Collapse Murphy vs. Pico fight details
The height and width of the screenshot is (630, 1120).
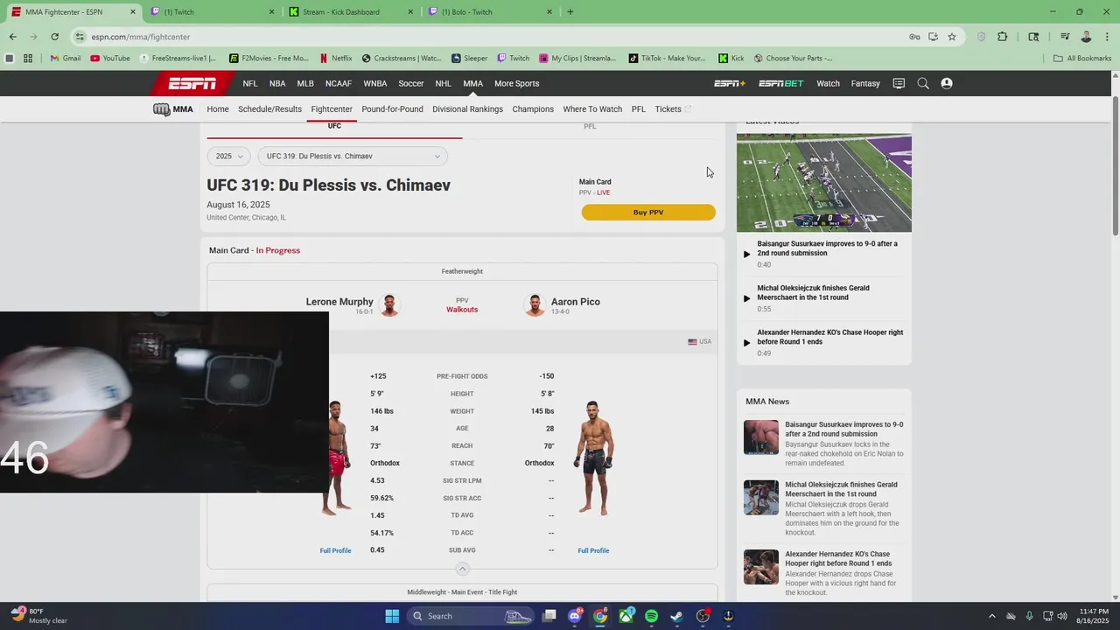click(x=462, y=569)
